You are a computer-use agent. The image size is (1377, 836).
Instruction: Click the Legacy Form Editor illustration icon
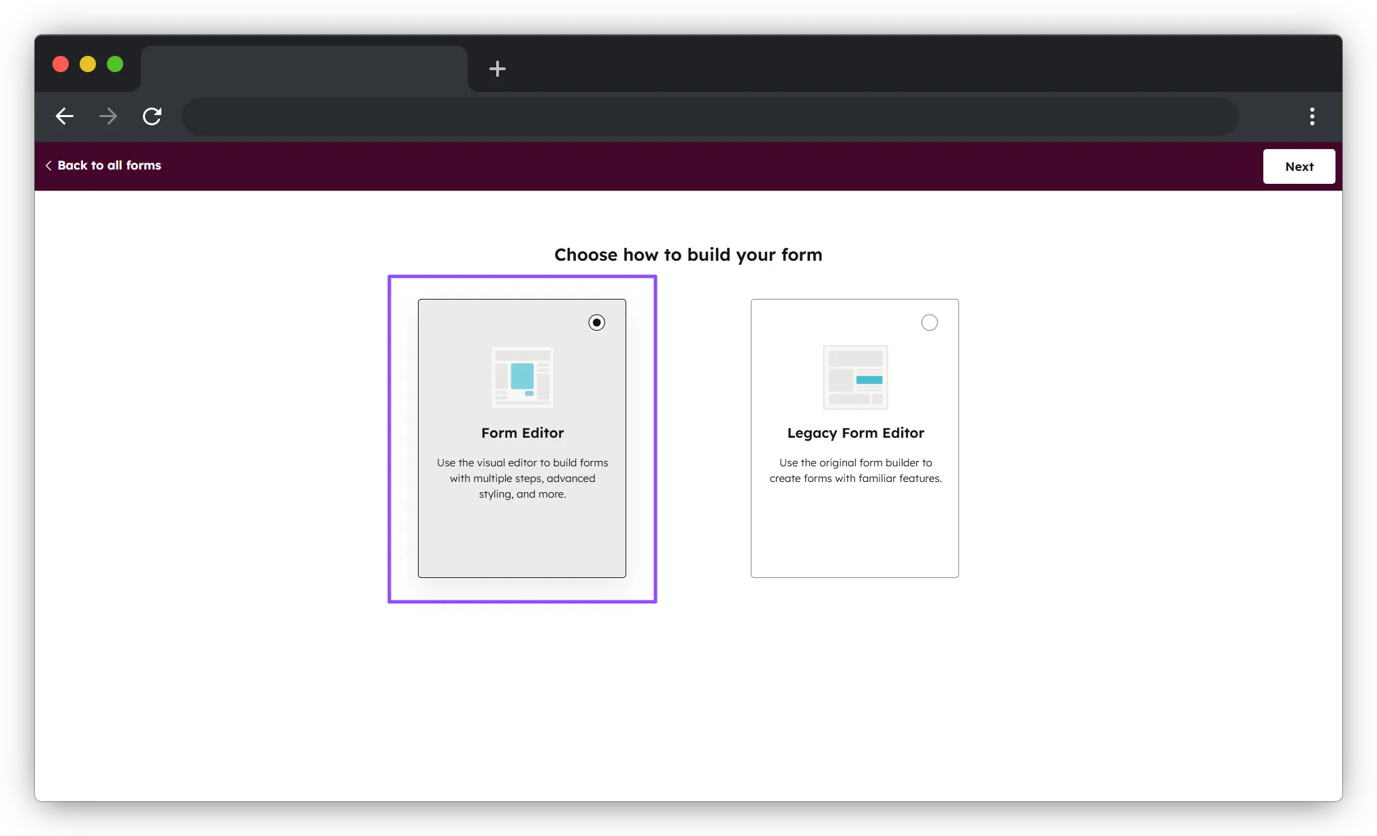855,377
